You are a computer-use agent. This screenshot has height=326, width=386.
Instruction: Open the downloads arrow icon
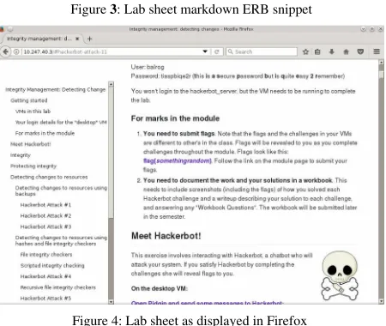point(332,51)
